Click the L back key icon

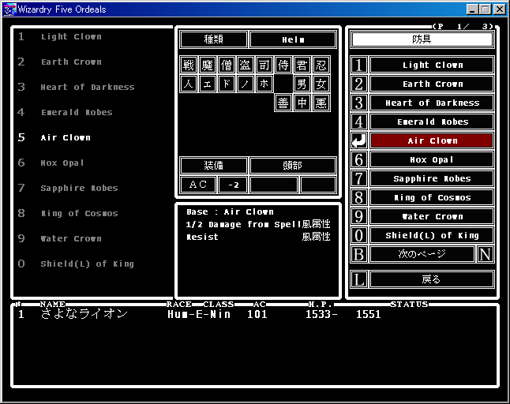pos(359,279)
